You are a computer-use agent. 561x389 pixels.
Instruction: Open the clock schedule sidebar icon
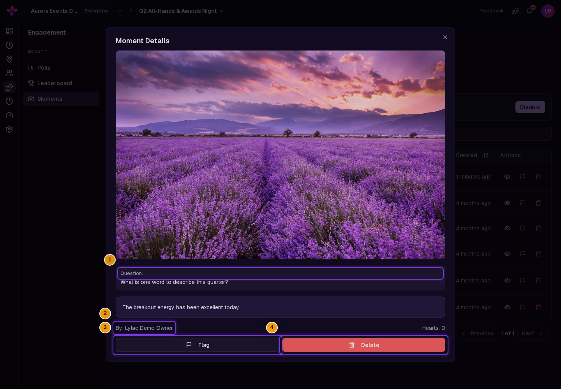coord(9,45)
